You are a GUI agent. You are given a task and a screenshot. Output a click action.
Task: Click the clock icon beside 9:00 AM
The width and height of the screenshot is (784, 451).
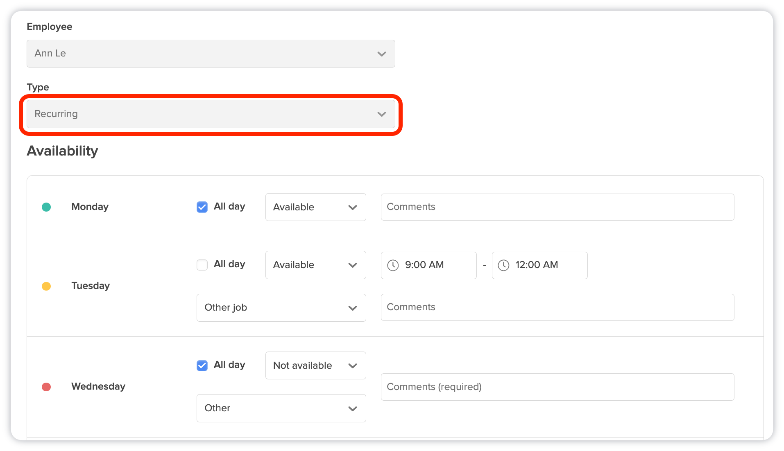click(393, 265)
